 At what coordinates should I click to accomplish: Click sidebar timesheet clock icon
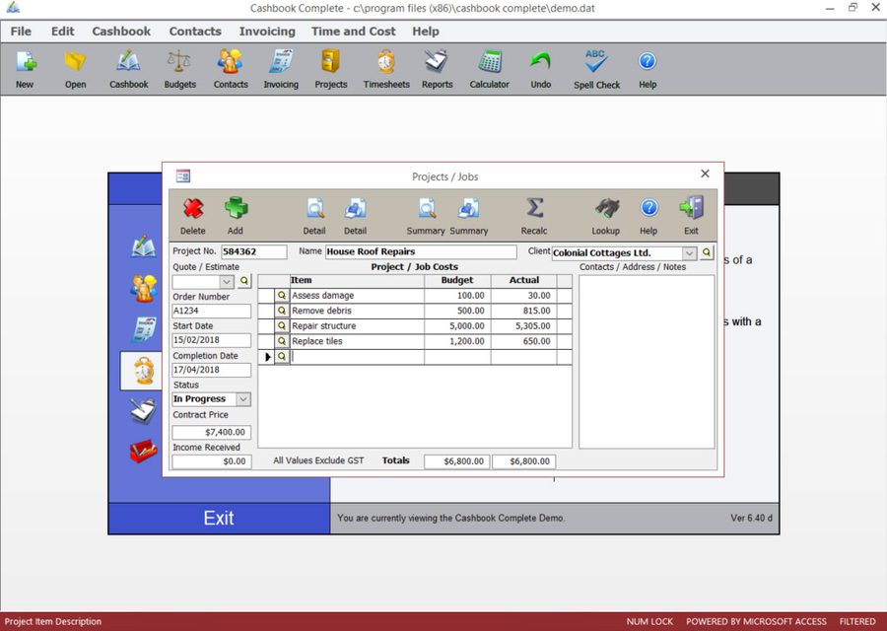tap(143, 371)
